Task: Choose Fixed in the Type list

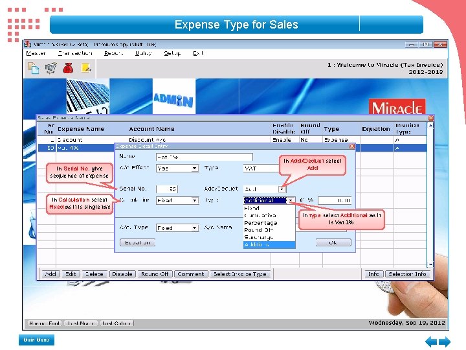Action: (x=269, y=208)
